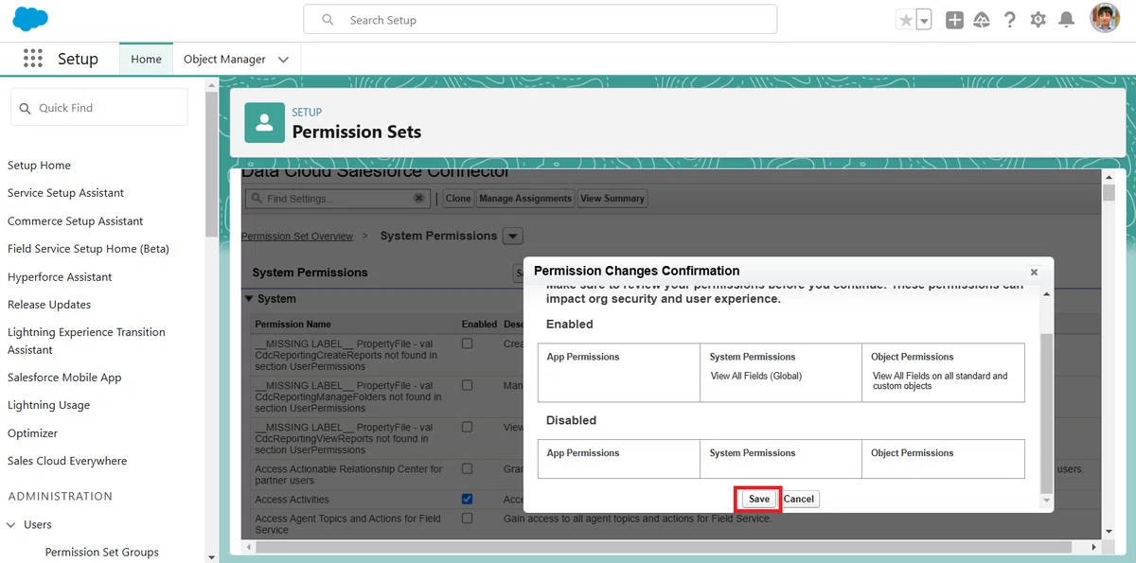The image size is (1136, 563).
Task: Click the ADMINISTRATION section heading
Action: [x=60, y=496]
